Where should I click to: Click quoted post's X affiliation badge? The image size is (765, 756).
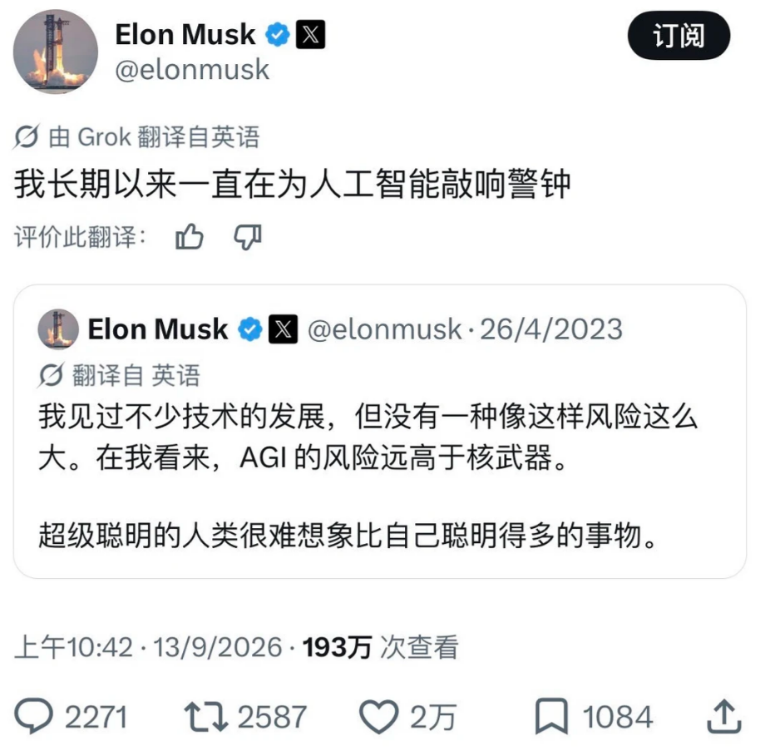tap(283, 329)
